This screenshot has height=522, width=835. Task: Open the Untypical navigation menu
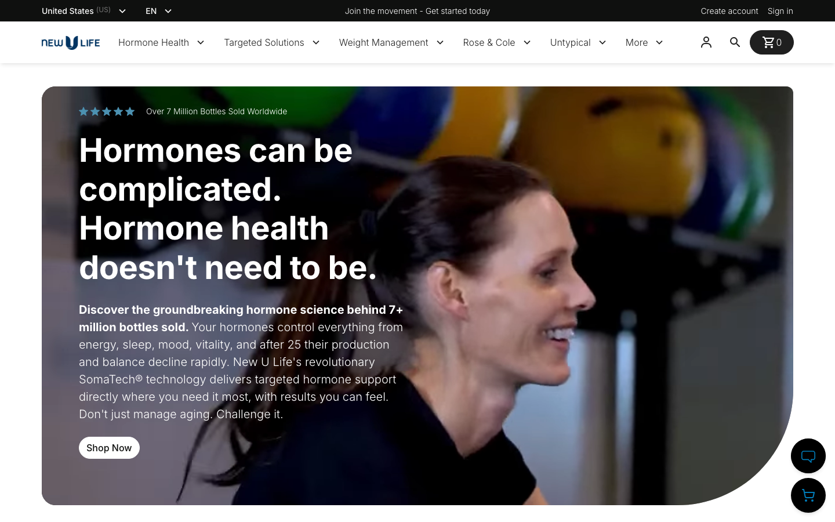point(578,42)
